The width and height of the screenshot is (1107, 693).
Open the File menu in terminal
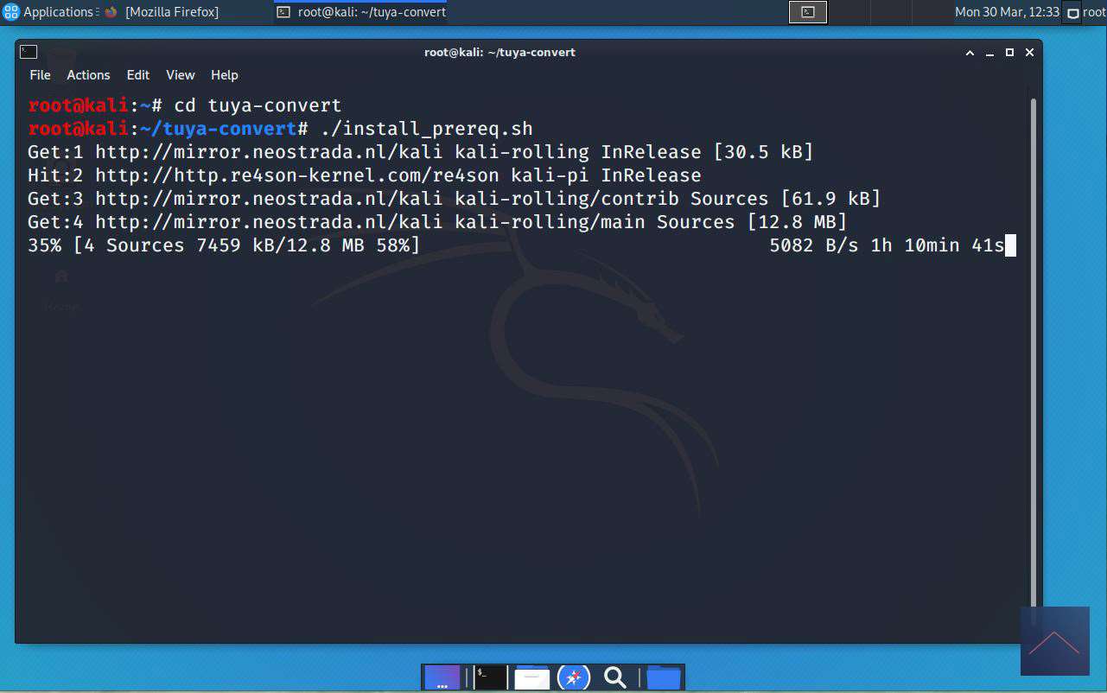tap(40, 75)
